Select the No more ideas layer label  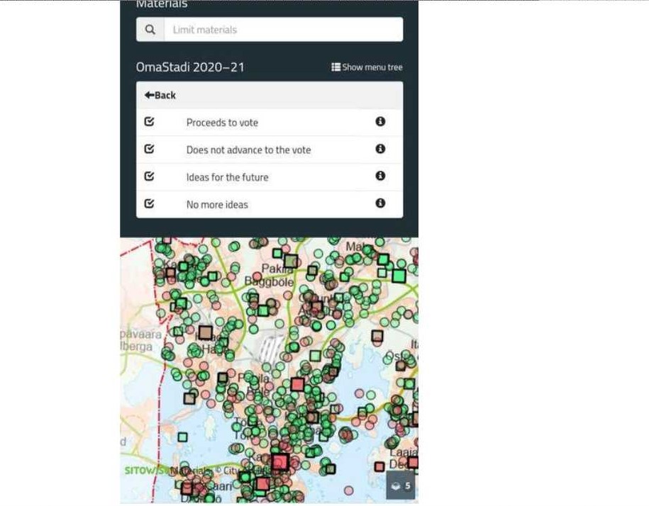[x=217, y=205]
